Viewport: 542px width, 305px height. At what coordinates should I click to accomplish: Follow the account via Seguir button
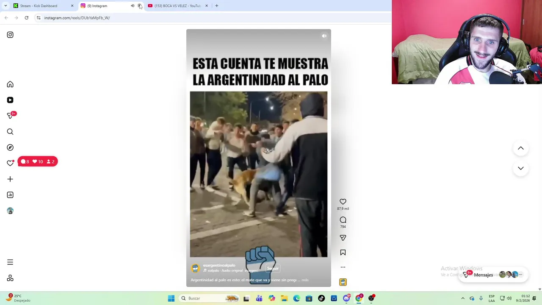273,268
